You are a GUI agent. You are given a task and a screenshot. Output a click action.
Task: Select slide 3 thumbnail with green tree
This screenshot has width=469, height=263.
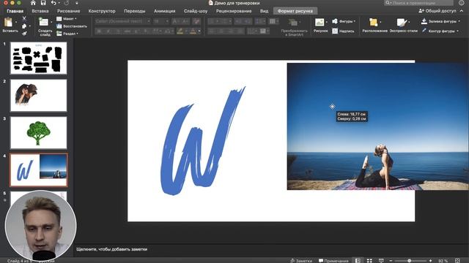click(39, 133)
